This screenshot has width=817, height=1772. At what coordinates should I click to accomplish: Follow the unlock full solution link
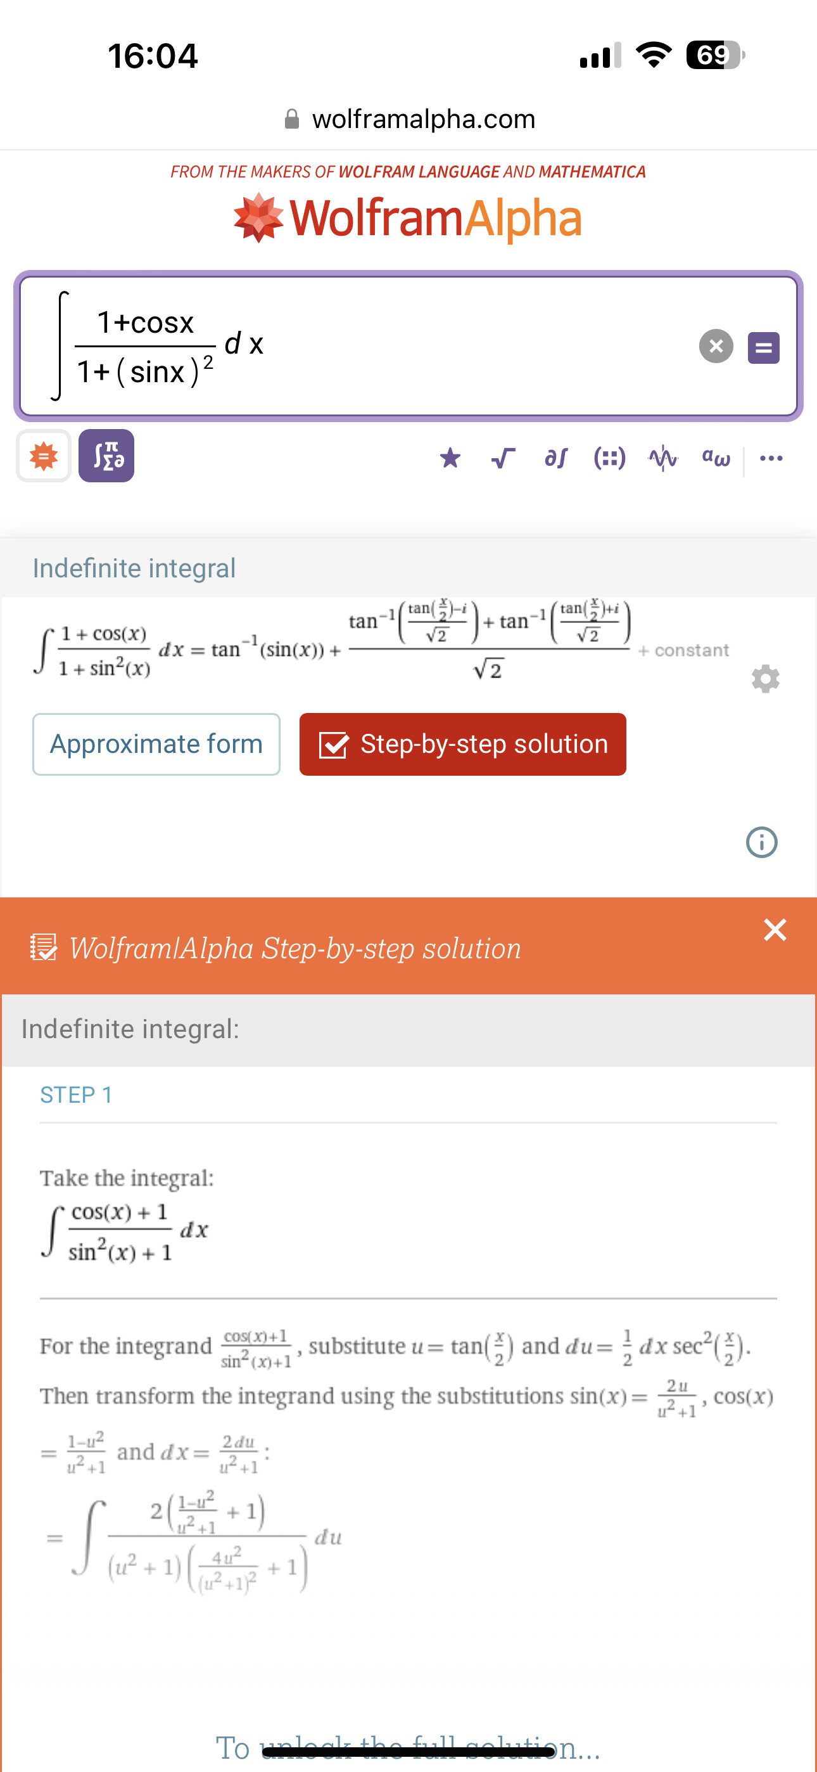pos(408,1749)
